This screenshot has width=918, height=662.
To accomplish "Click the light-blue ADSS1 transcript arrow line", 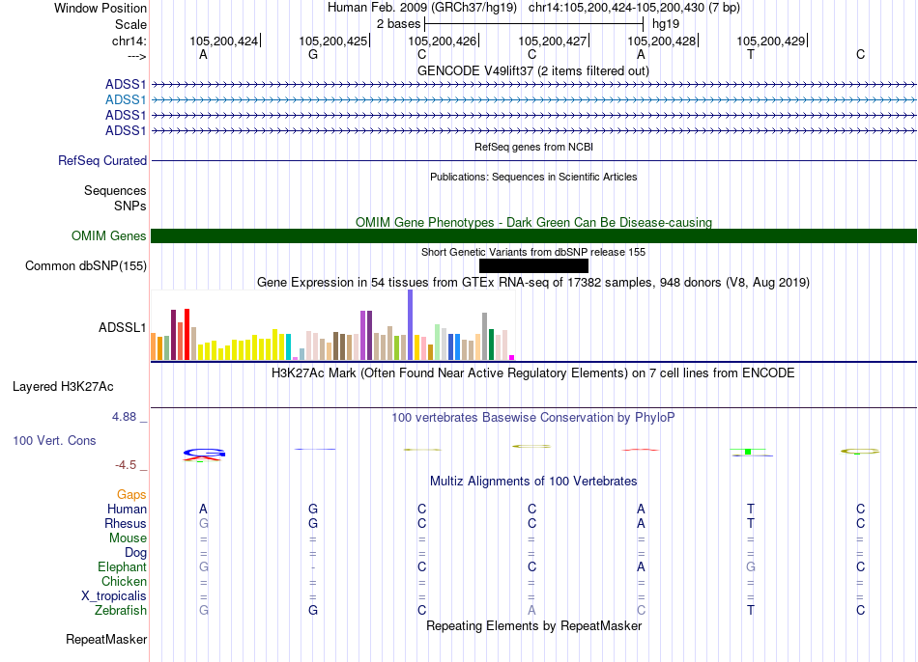I will [533, 100].
